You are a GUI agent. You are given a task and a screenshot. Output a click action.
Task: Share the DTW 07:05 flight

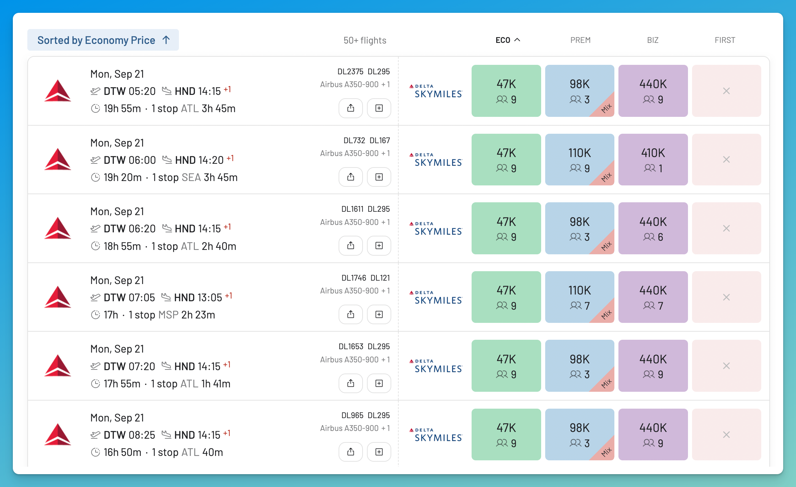tap(351, 314)
